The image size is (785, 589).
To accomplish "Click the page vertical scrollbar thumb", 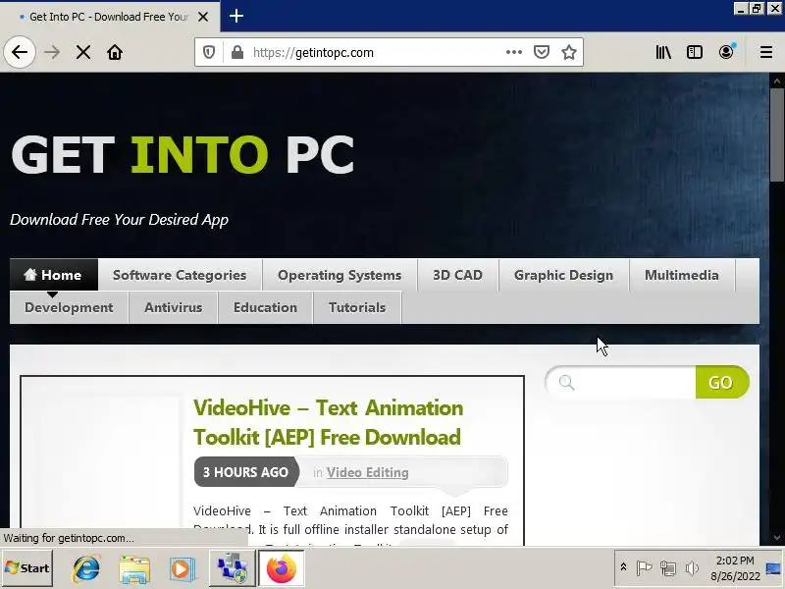I will 776,135.
